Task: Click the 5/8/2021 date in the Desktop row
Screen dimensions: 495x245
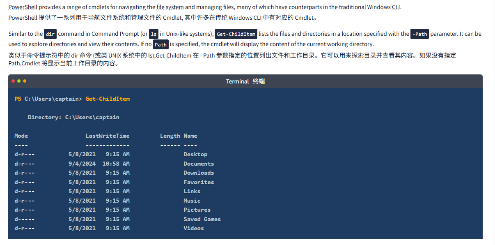Action: (x=82, y=154)
